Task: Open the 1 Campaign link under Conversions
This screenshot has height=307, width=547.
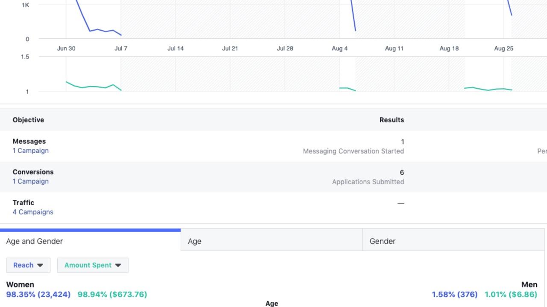Action: (x=31, y=181)
